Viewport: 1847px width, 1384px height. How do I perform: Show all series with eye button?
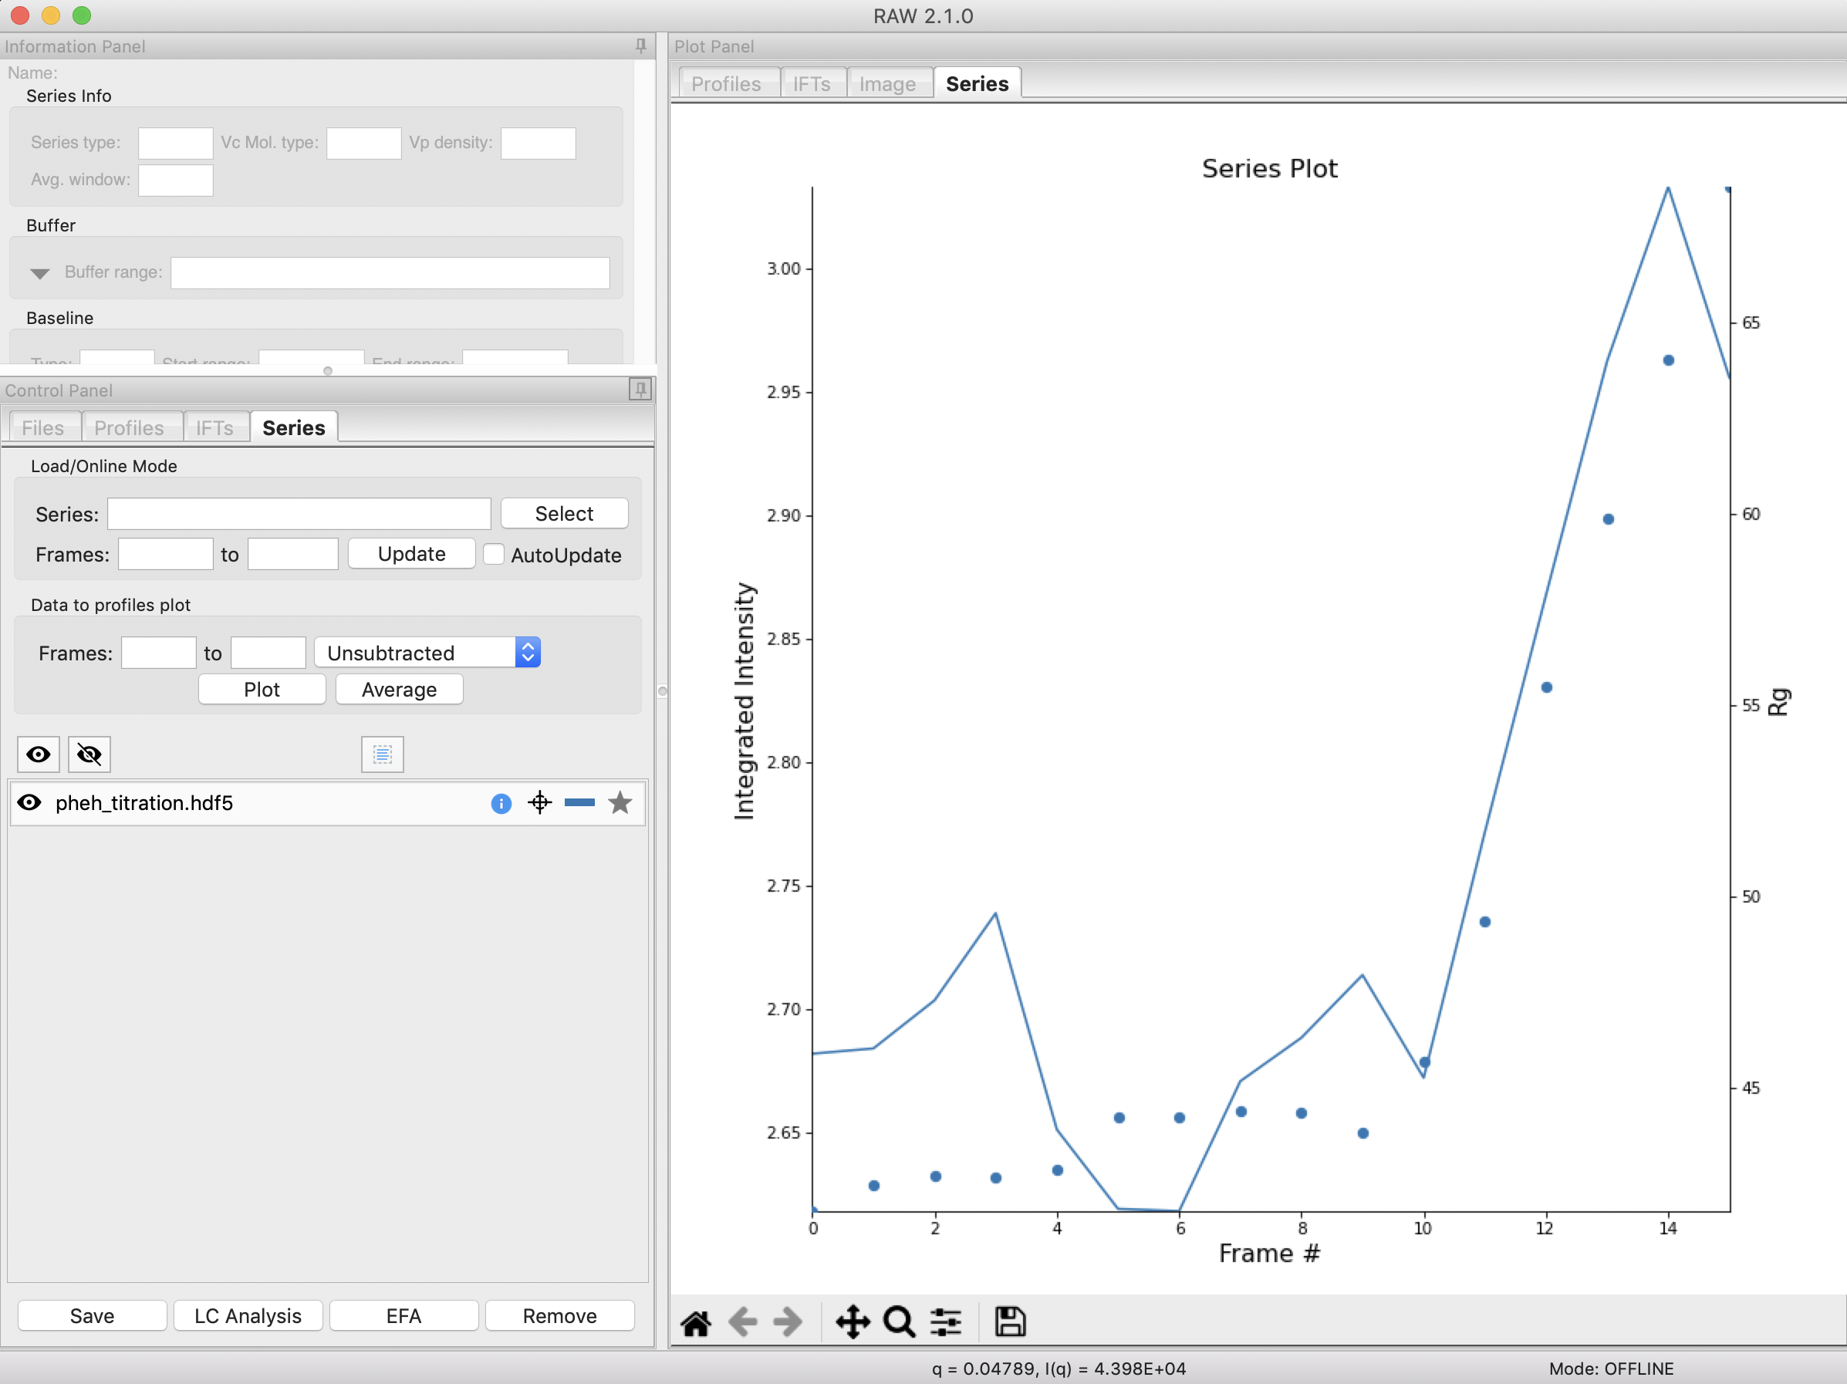pyautogui.click(x=39, y=754)
